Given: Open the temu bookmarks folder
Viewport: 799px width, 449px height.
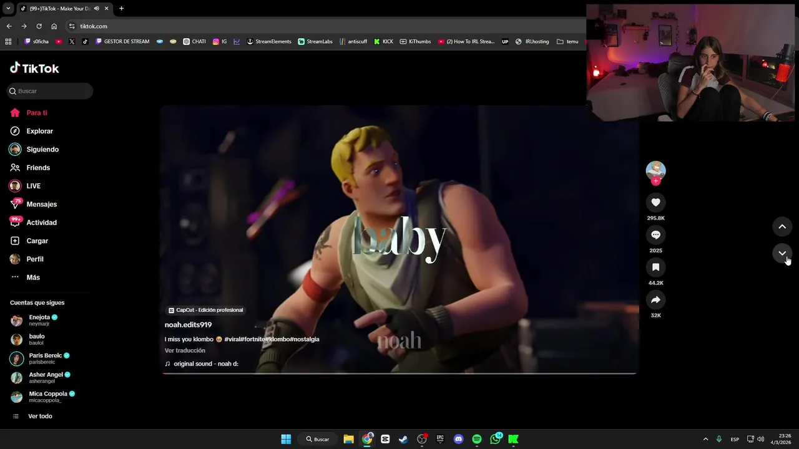Looking at the screenshot, I should click(567, 42).
